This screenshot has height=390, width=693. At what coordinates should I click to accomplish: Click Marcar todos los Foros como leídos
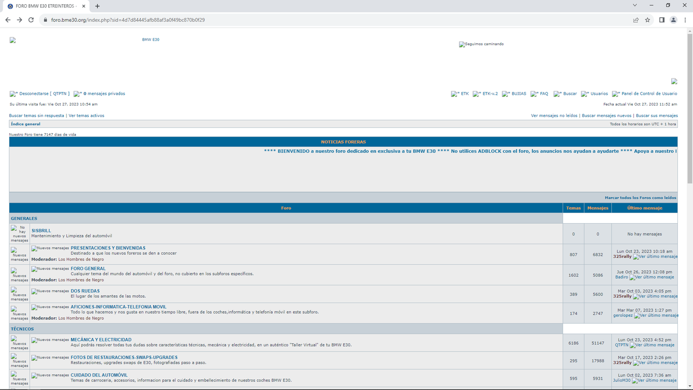pyautogui.click(x=640, y=198)
